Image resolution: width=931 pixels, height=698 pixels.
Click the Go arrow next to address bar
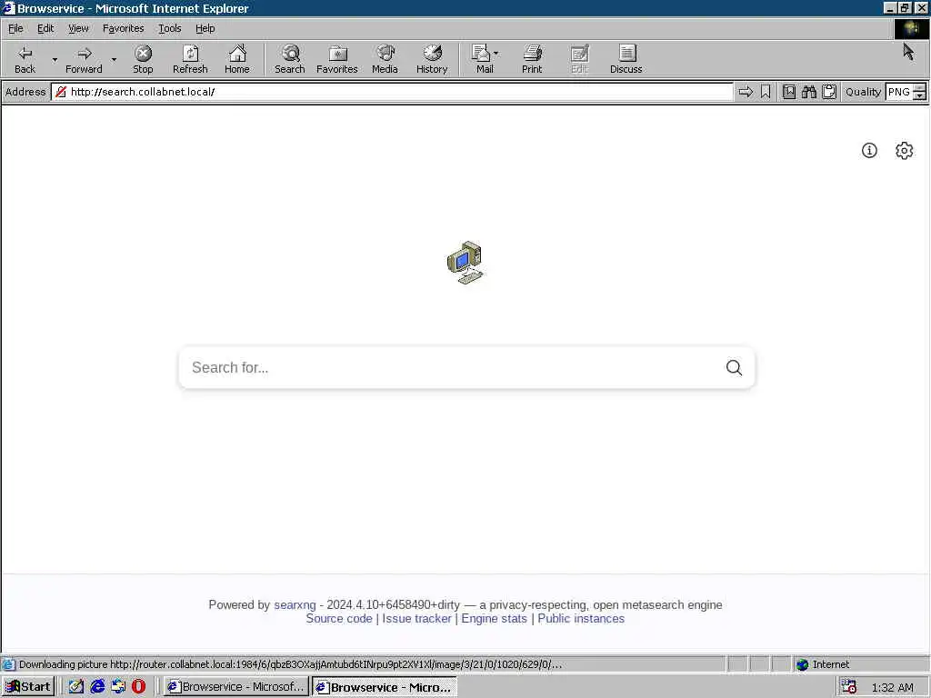746,92
